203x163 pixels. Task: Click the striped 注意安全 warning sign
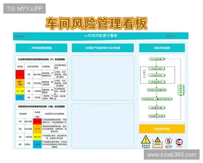(x=158, y=143)
